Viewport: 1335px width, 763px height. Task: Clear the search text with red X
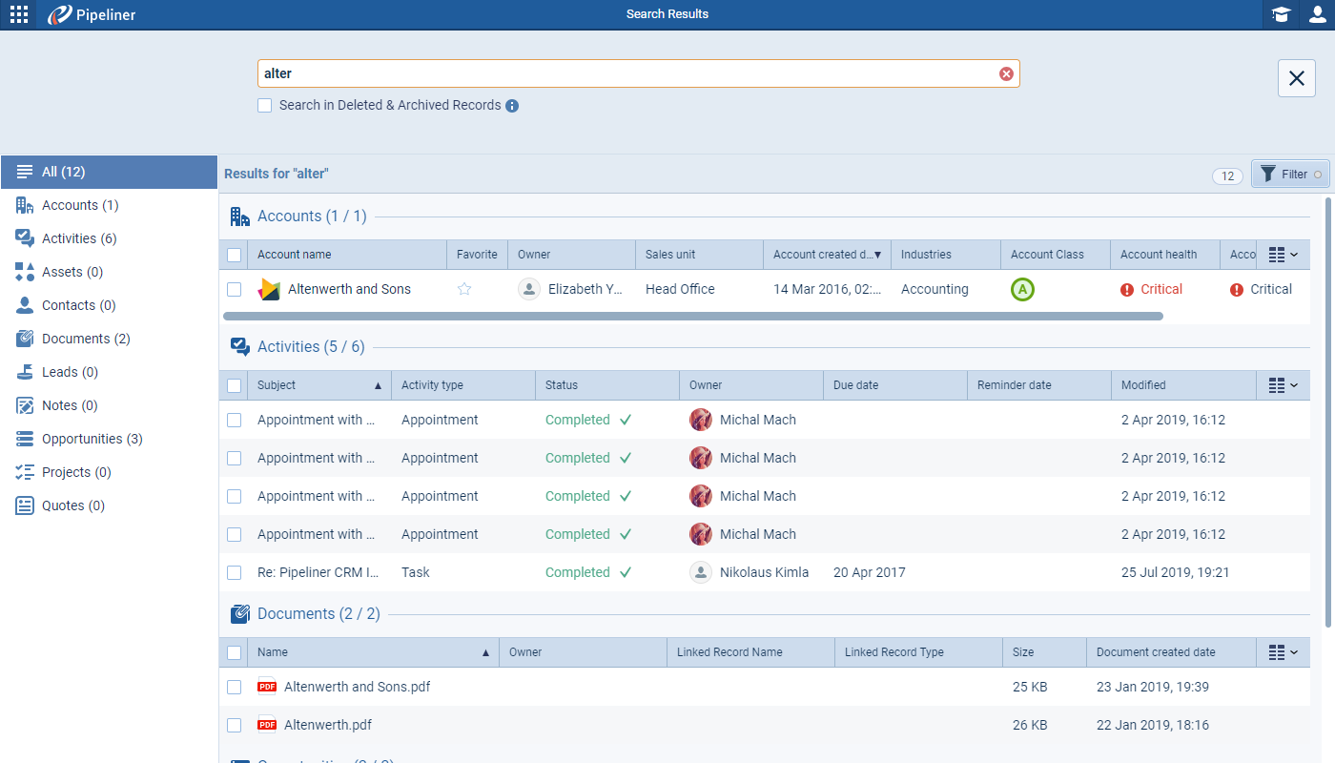point(1006,74)
